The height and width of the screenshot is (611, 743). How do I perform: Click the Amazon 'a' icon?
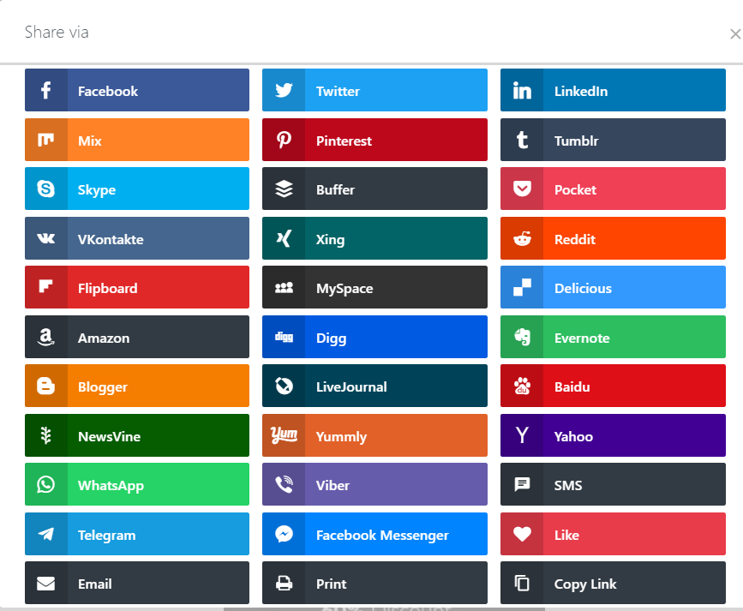click(x=46, y=337)
